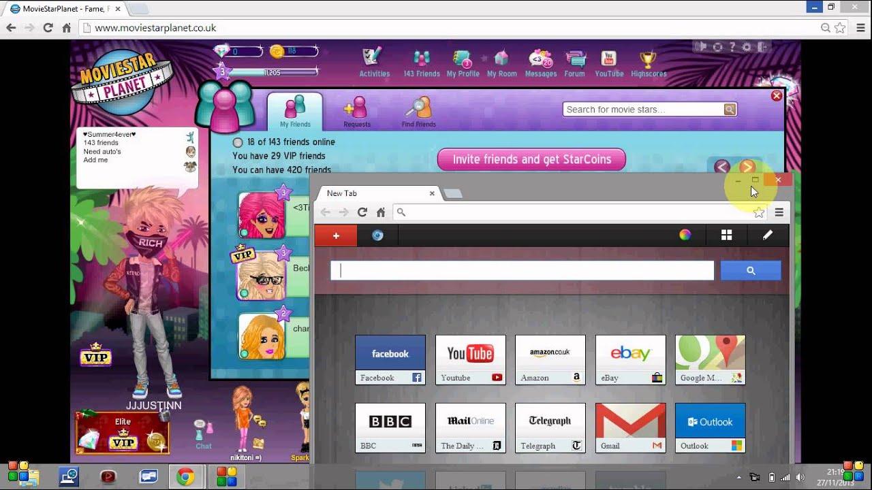The height and width of the screenshot is (490, 872).
Task: Bookmark page with star in front Chrome window
Action: pyautogui.click(x=759, y=212)
